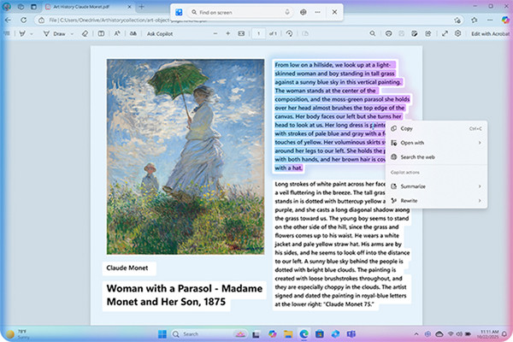Go back to previous page

tap(9, 21)
